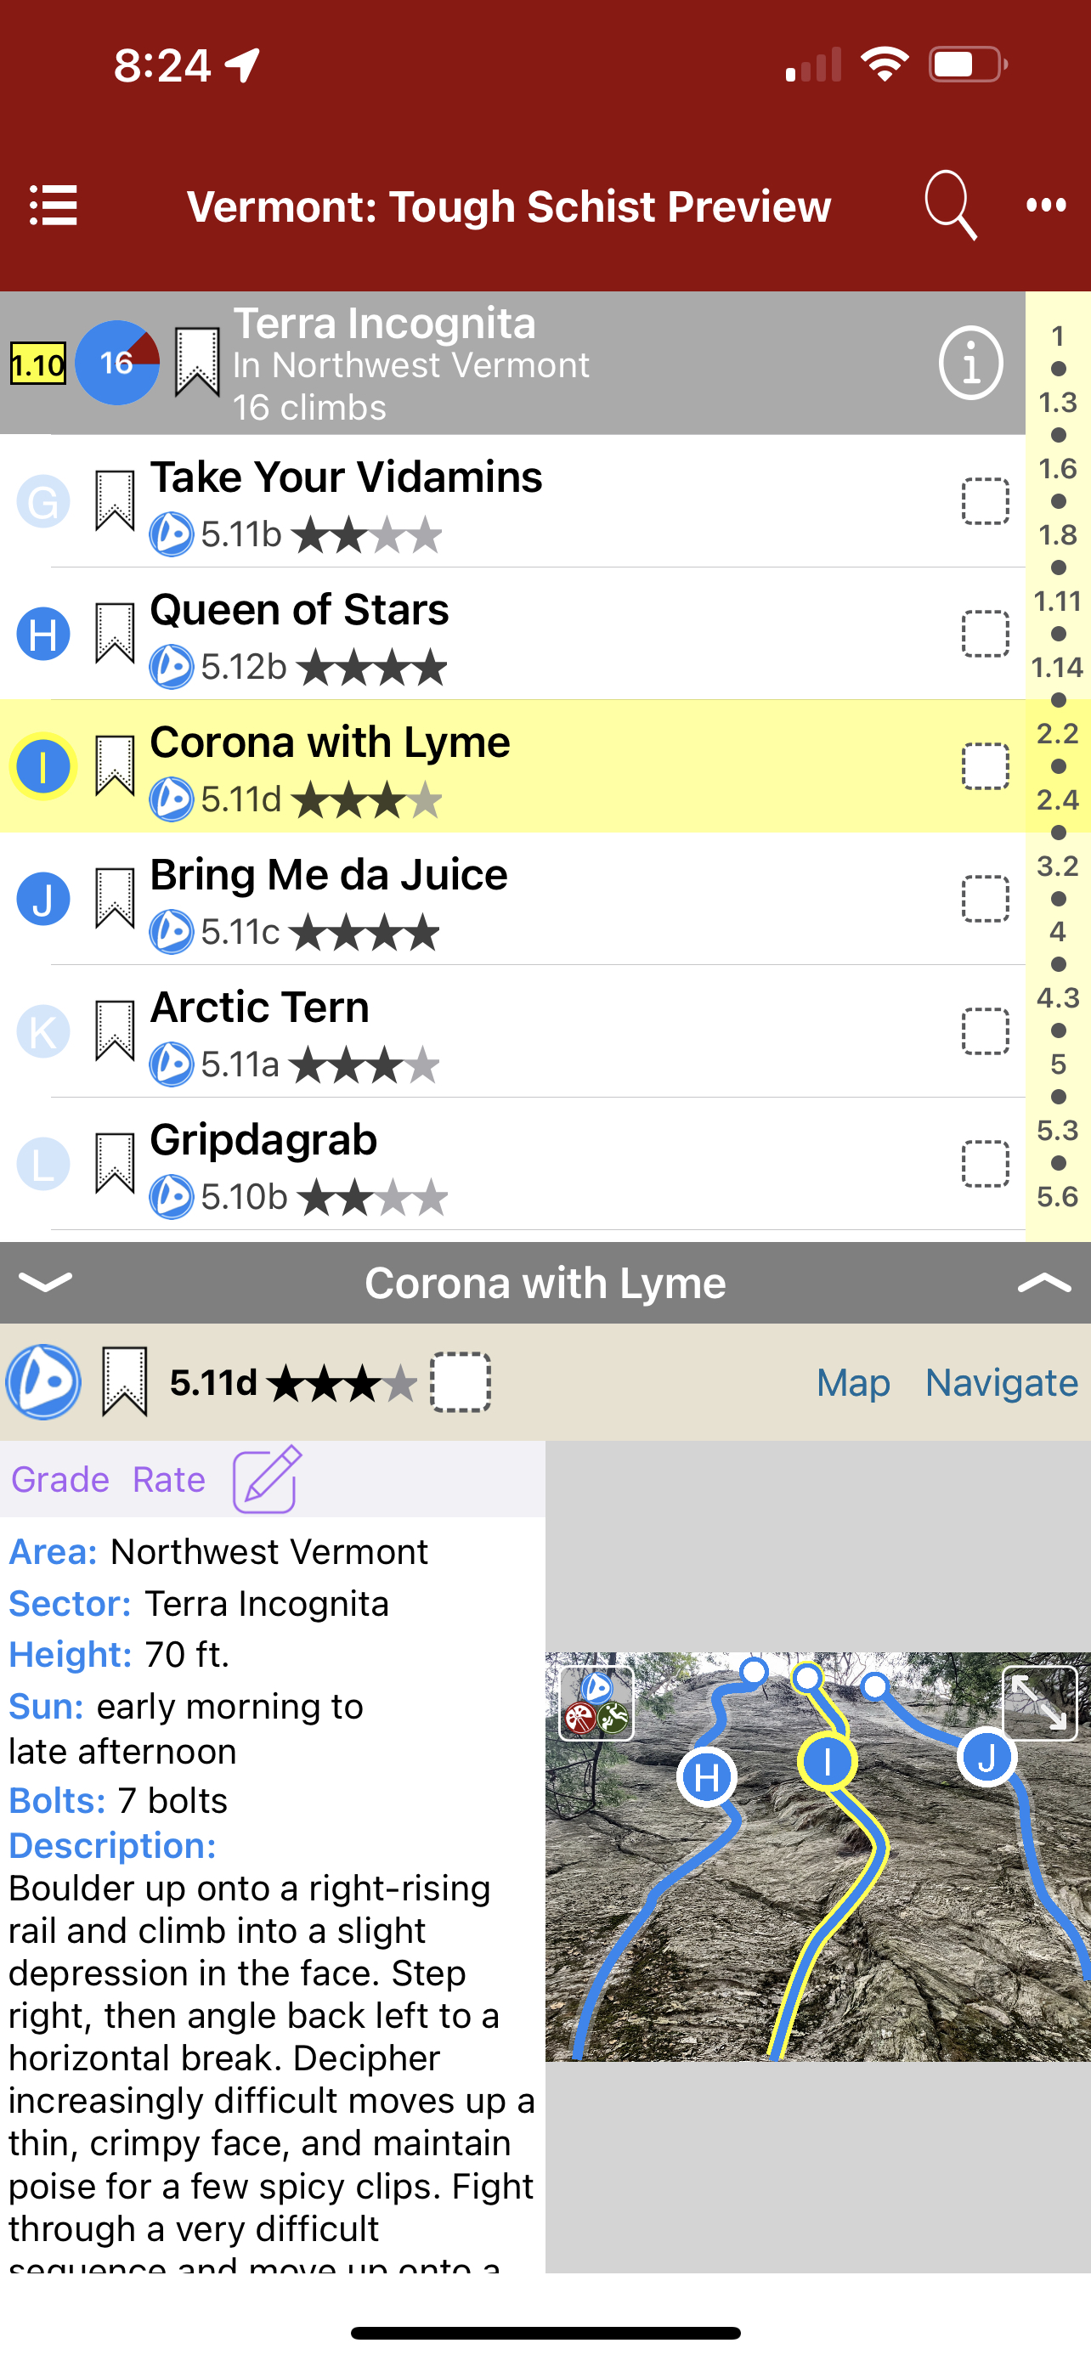
Task: Expand the detail panel with up chevron
Action: [1043, 1282]
